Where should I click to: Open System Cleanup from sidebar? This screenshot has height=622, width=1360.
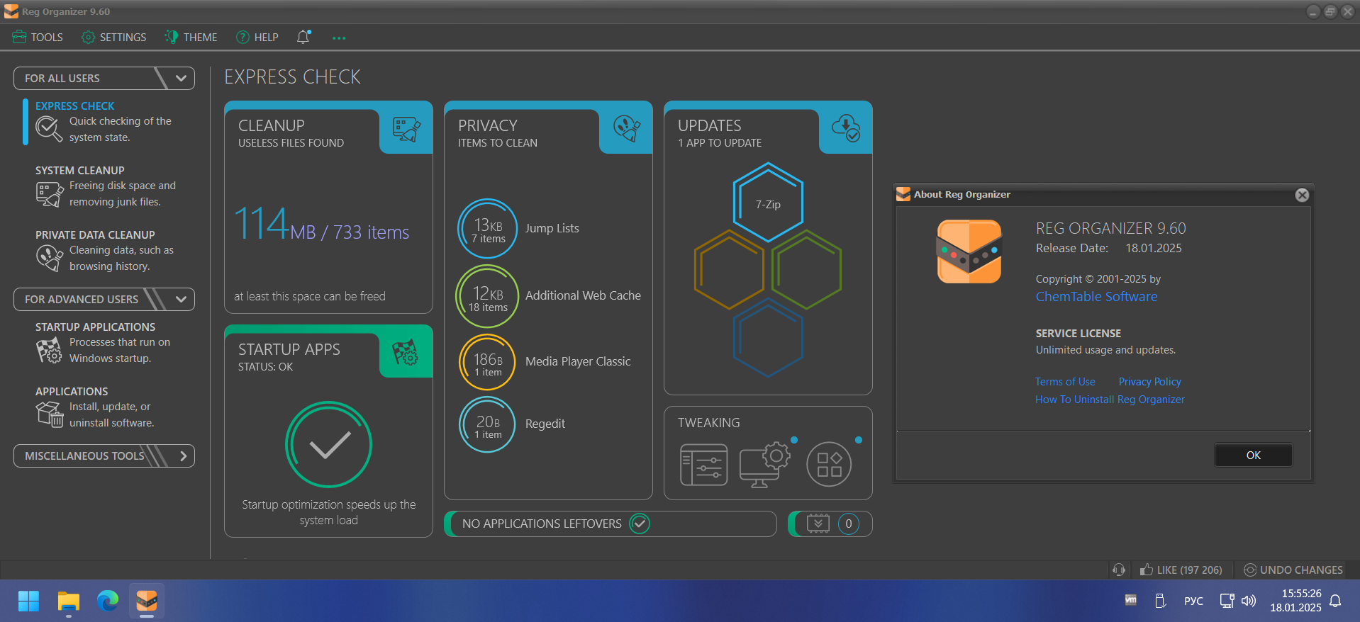point(106,186)
